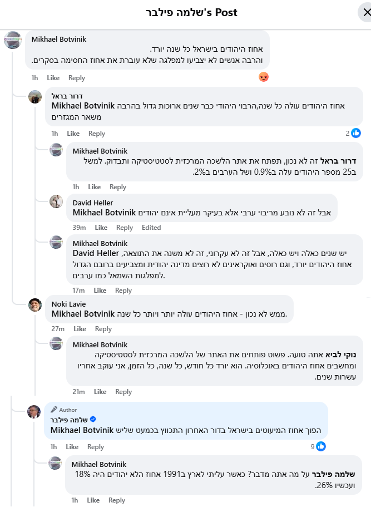This screenshot has width=371, height=507.
Task: Click the like reaction icon with count 2
Action: 356,133
